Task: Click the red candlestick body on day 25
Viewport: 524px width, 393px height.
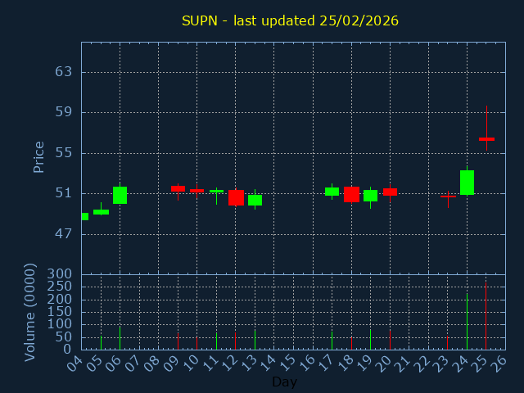Action: pos(486,139)
